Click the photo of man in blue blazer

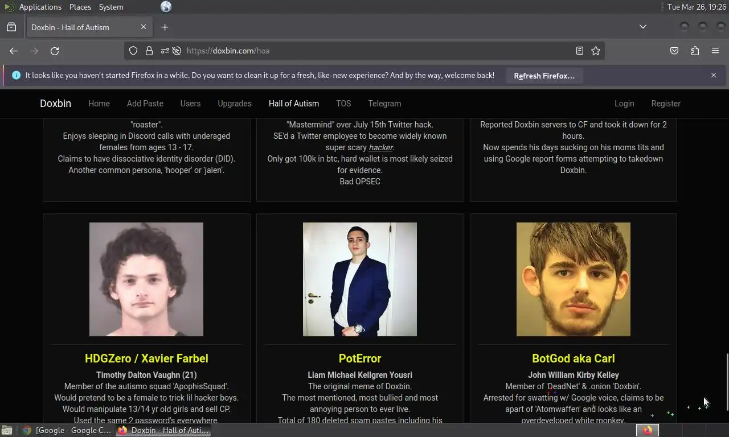[x=360, y=279]
